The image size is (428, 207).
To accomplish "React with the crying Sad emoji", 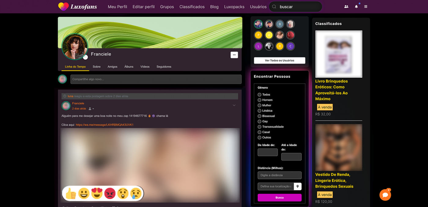I will (x=135, y=193).
